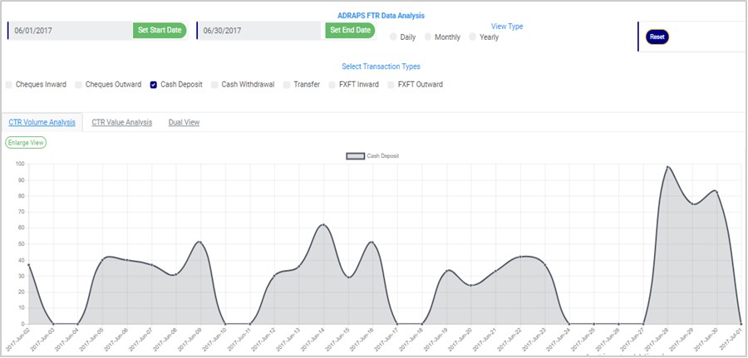Screen dimensions: 748x358
Task: Toggle the Cash Deposit legend swatch
Action: click(x=355, y=155)
